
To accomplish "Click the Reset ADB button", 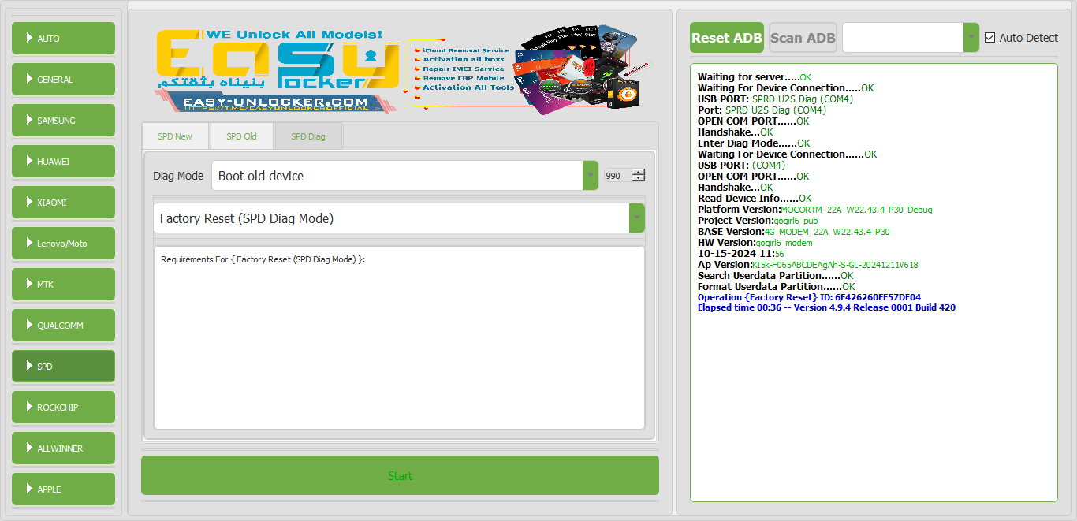I will 727,38.
